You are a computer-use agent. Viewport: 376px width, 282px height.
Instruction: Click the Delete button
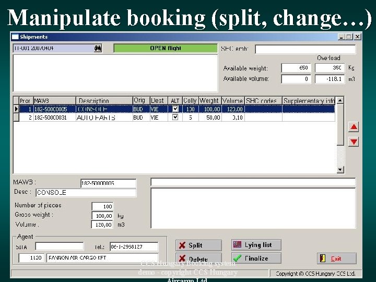(x=198, y=258)
